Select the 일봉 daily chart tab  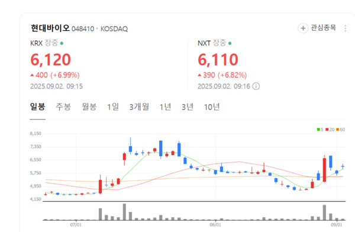[38, 107]
